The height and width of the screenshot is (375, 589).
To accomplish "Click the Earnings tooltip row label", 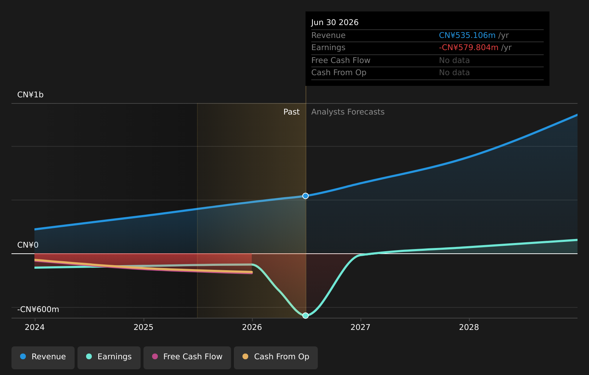I will tap(329, 48).
